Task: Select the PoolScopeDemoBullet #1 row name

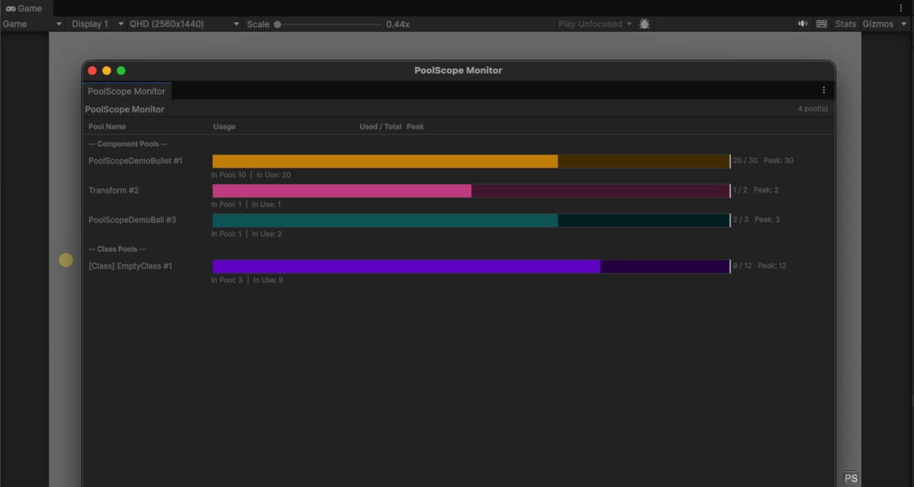Action: pos(136,161)
